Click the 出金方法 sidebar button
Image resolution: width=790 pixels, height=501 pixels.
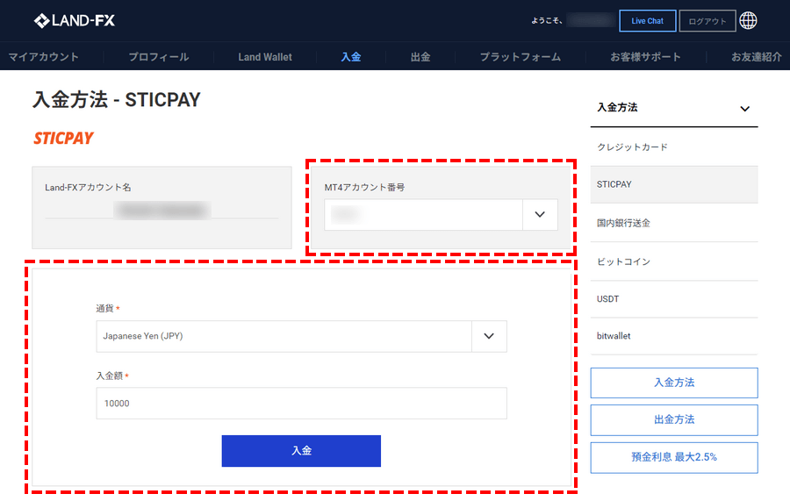point(674,419)
